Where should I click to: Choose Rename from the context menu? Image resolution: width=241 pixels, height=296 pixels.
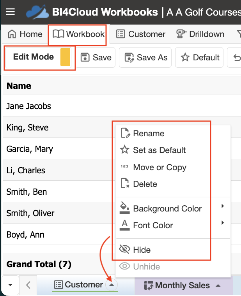173,134
